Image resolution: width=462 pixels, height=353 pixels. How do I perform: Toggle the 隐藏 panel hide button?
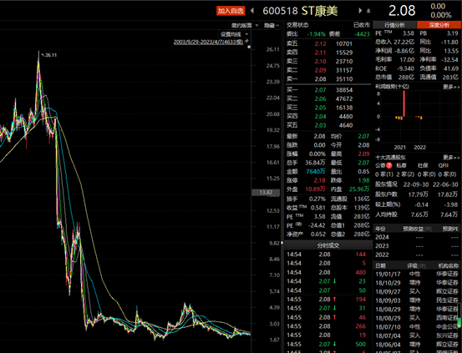point(272,26)
